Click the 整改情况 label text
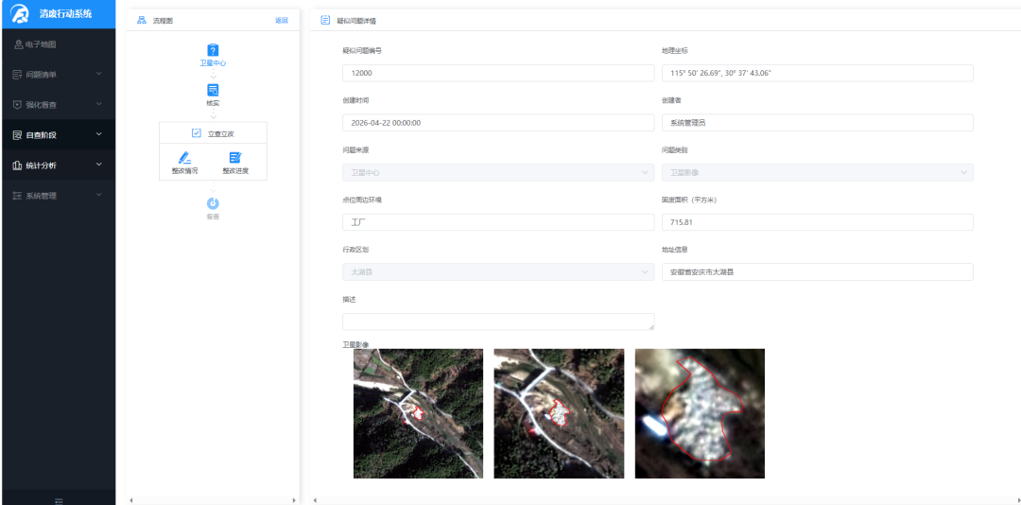1021x505 pixels. point(184,171)
